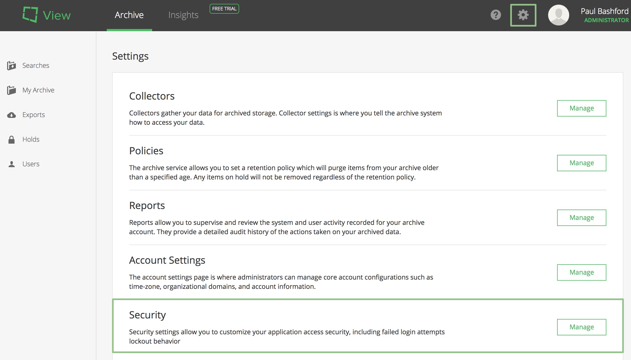Open My Archive from the sidebar
This screenshot has height=360, width=631.
point(38,90)
